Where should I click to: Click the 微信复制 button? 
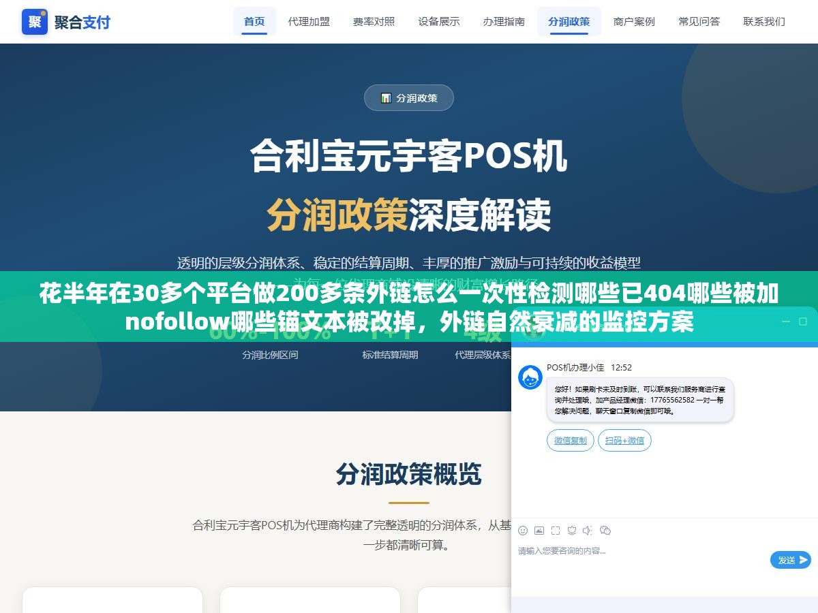click(571, 441)
